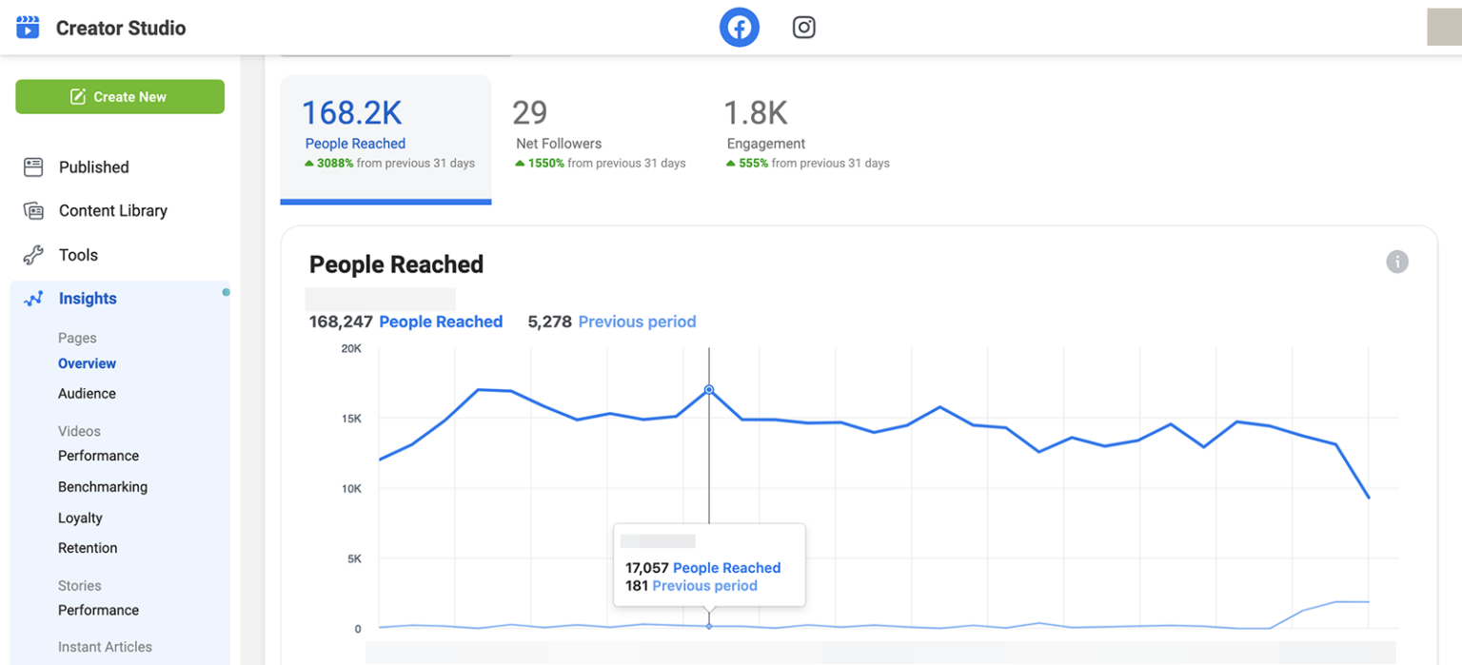
Task: Open Instant Articles section
Action: pyautogui.click(x=105, y=647)
